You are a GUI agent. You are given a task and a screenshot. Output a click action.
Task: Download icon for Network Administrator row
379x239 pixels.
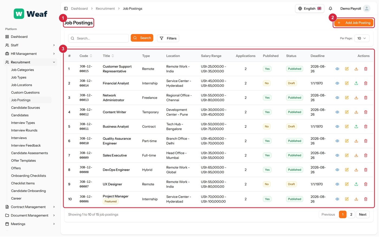356,98
